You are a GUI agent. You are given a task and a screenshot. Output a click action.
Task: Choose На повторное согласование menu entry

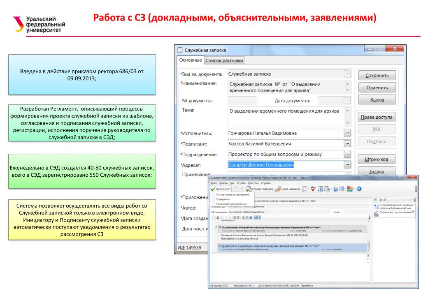(232, 195)
